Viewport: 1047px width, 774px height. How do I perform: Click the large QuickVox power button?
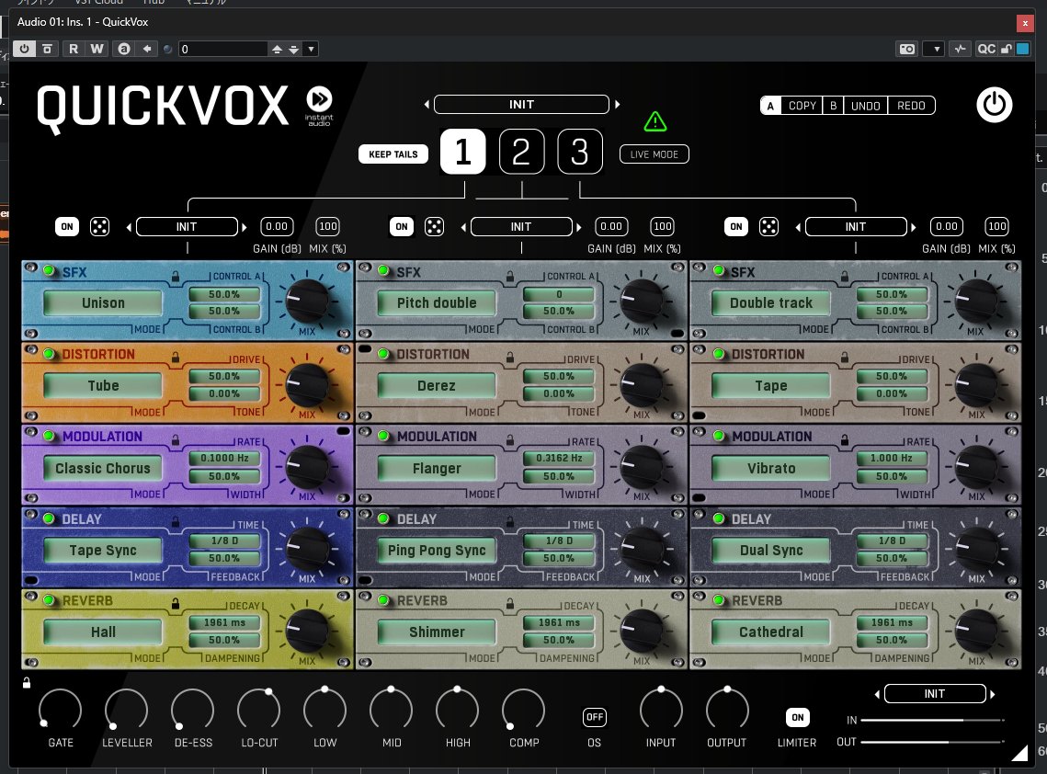tap(995, 105)
